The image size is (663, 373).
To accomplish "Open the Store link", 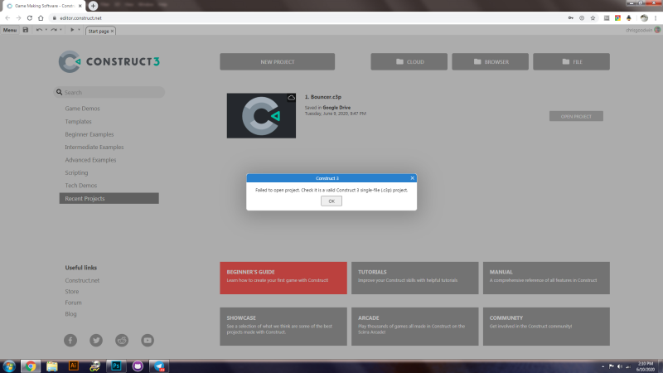I will pyautogui.click(x=72, y=292).
